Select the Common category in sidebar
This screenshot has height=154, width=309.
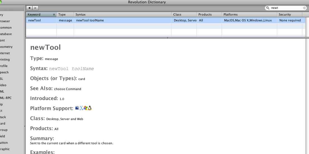(6, 28)
